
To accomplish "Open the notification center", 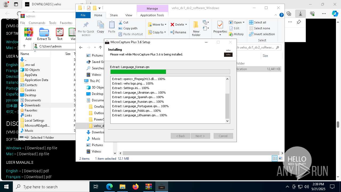I will [x=332, y=187].
